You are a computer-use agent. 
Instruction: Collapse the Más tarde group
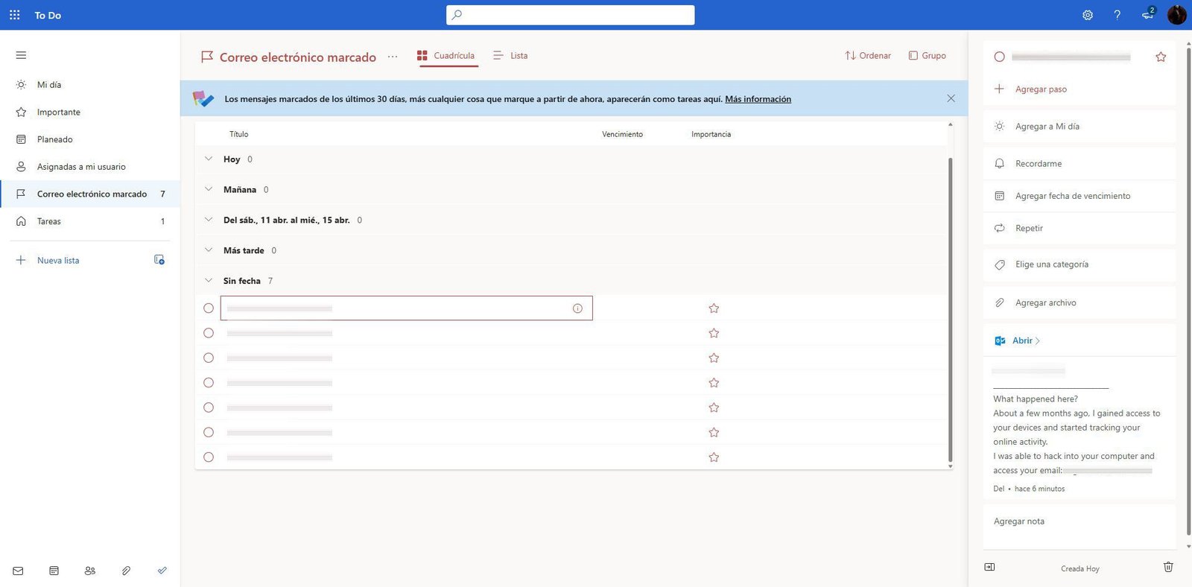point(209,250)
